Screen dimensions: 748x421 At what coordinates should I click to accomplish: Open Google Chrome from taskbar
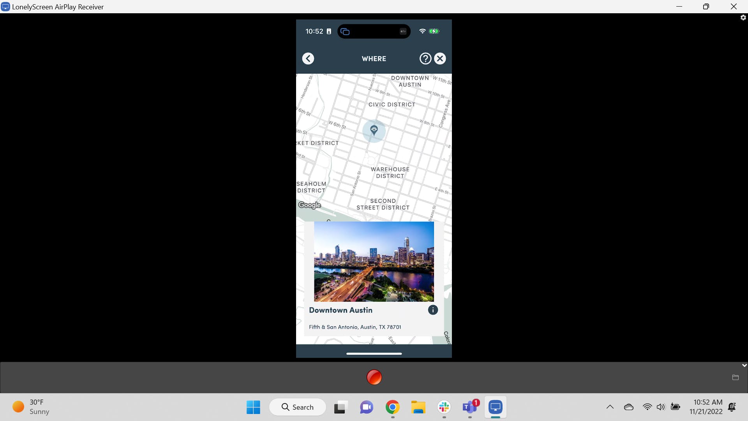click(x=392, y=407)
